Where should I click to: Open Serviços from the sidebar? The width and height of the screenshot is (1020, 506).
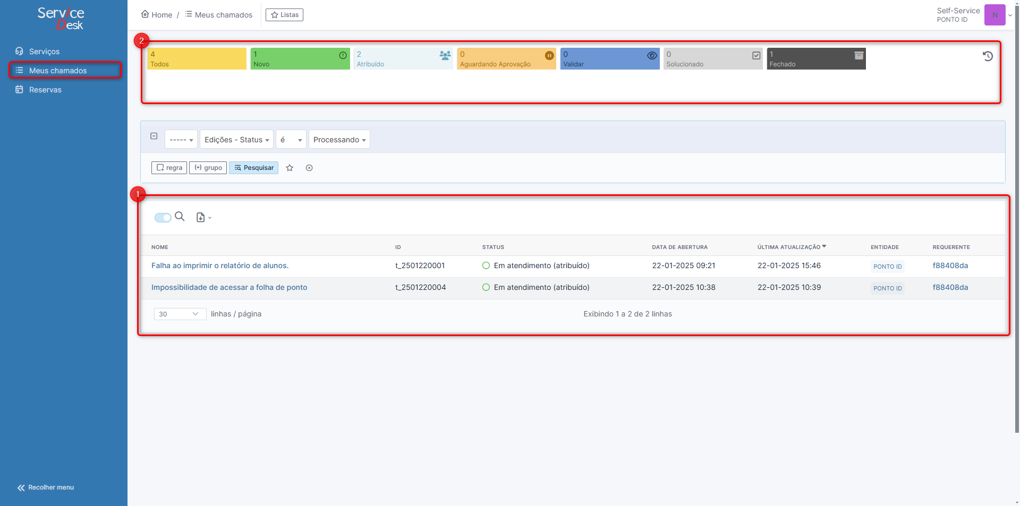(x=44, y=52)
